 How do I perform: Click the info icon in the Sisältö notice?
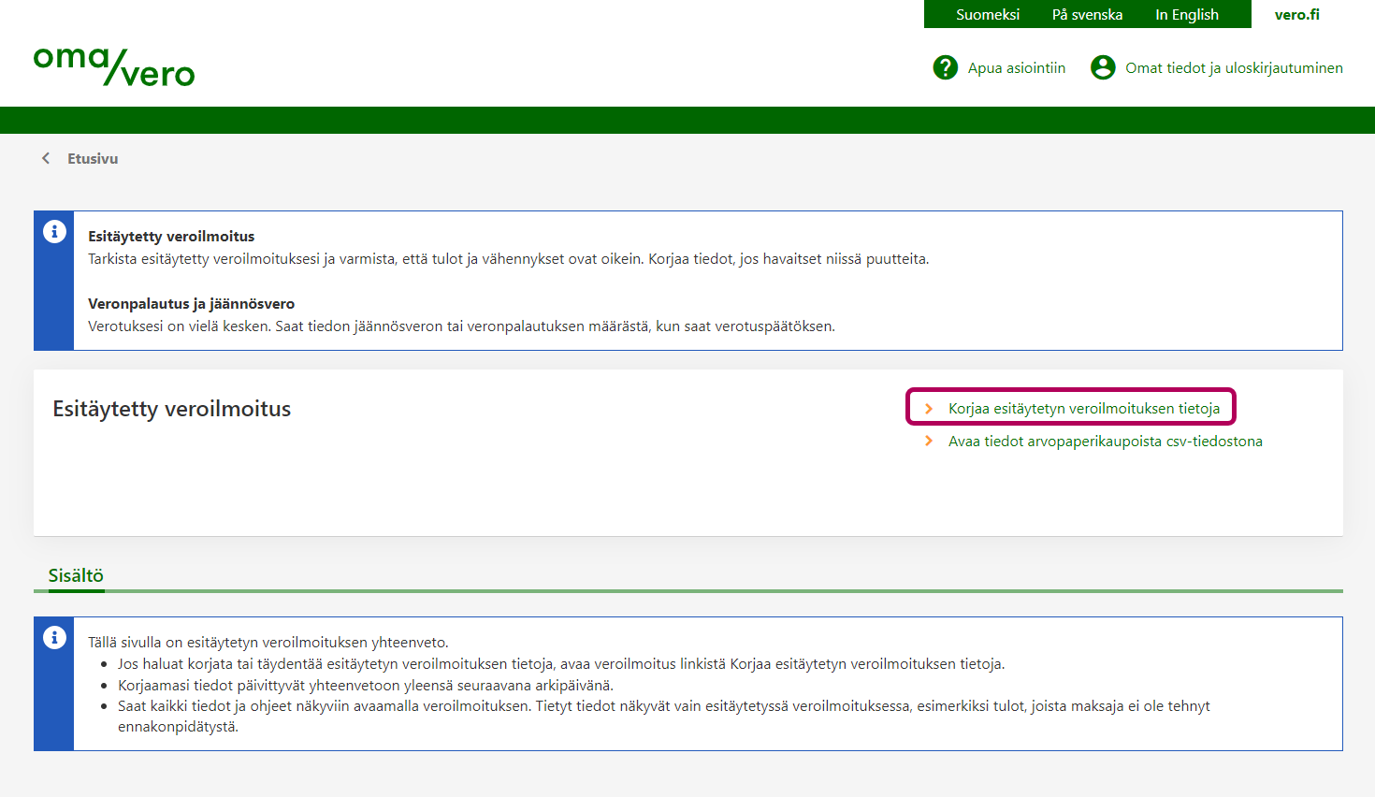pos(54,638)
